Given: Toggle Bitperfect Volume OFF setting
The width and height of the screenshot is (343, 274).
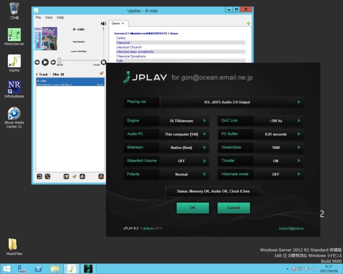Looking at the screenshot, I should (184, 161).
